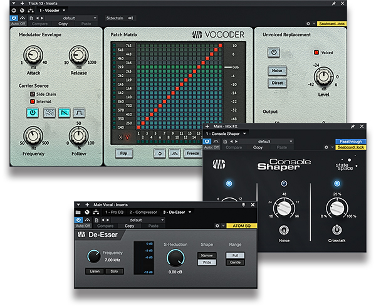Click the preset file icon in Vocoder window
Image resolution: width=376 pixels, height=306 pixels.
coord(31,18)
